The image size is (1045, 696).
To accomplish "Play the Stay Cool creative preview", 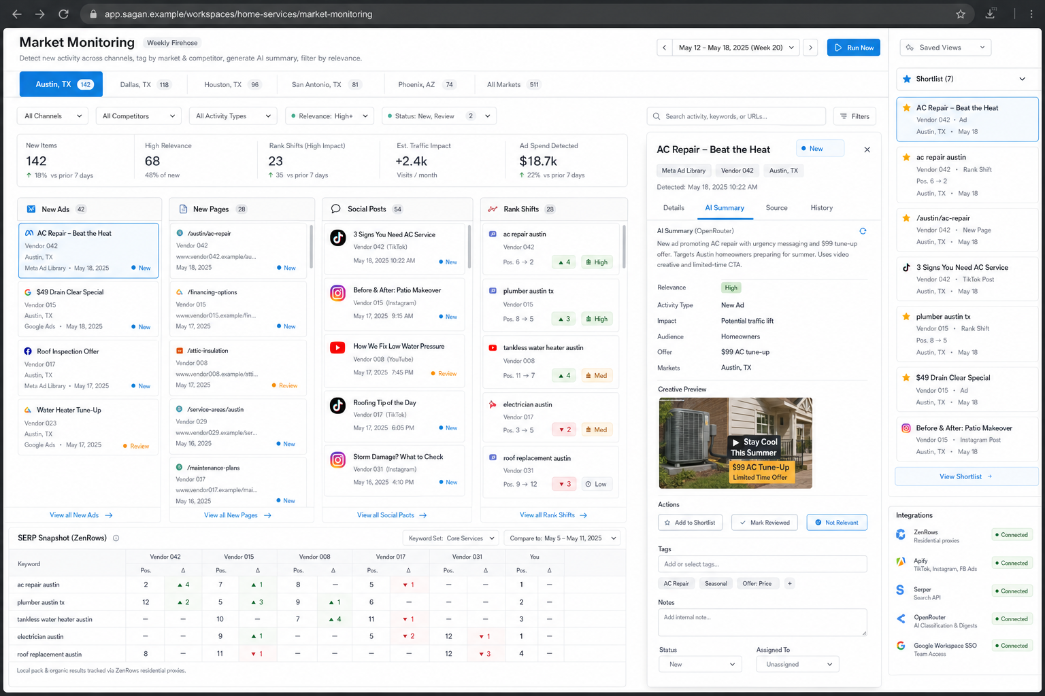I will point(736,442).
